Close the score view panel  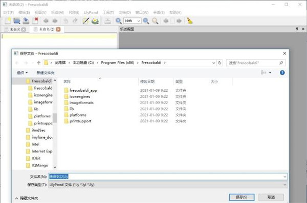(303, 29)
